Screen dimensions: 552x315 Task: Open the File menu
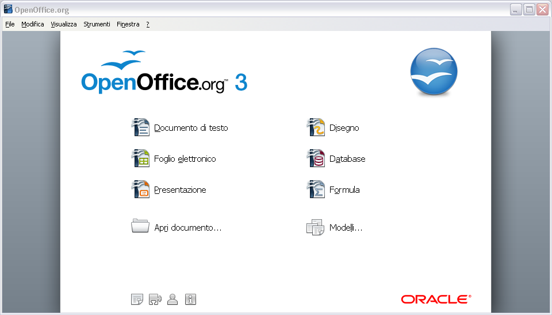pos(10,24)
